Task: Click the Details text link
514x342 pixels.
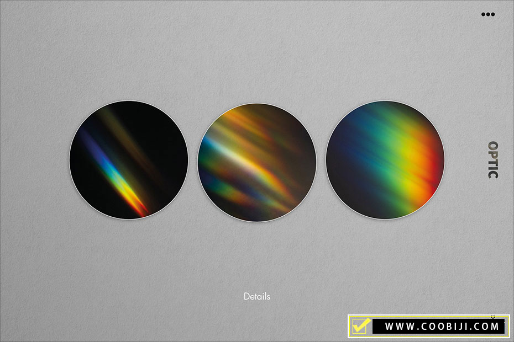Action: pyautogui.click(x=257, y=296)
